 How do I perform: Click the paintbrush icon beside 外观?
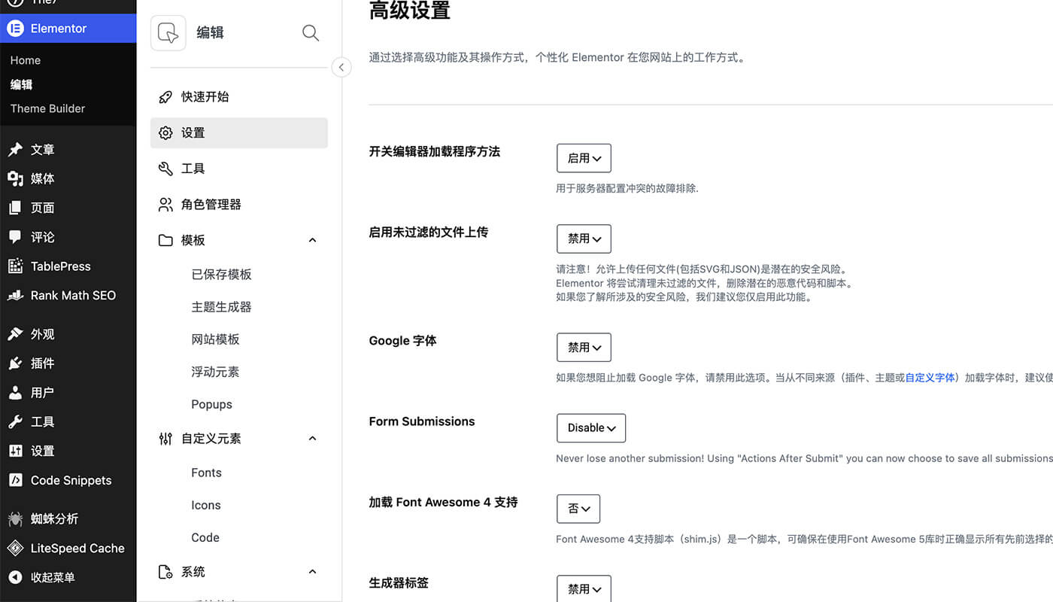point(15,334)
